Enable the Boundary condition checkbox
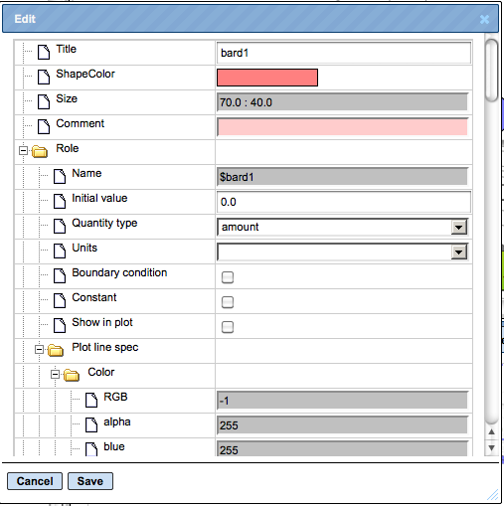This screenshot has height=506, width=504. click(x=228, y=277)
